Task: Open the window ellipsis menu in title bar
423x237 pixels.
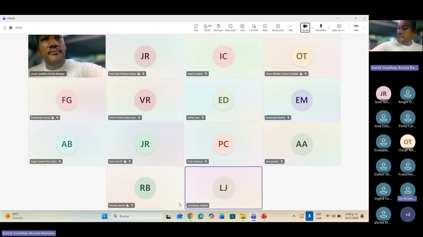Action: [337, 18]
